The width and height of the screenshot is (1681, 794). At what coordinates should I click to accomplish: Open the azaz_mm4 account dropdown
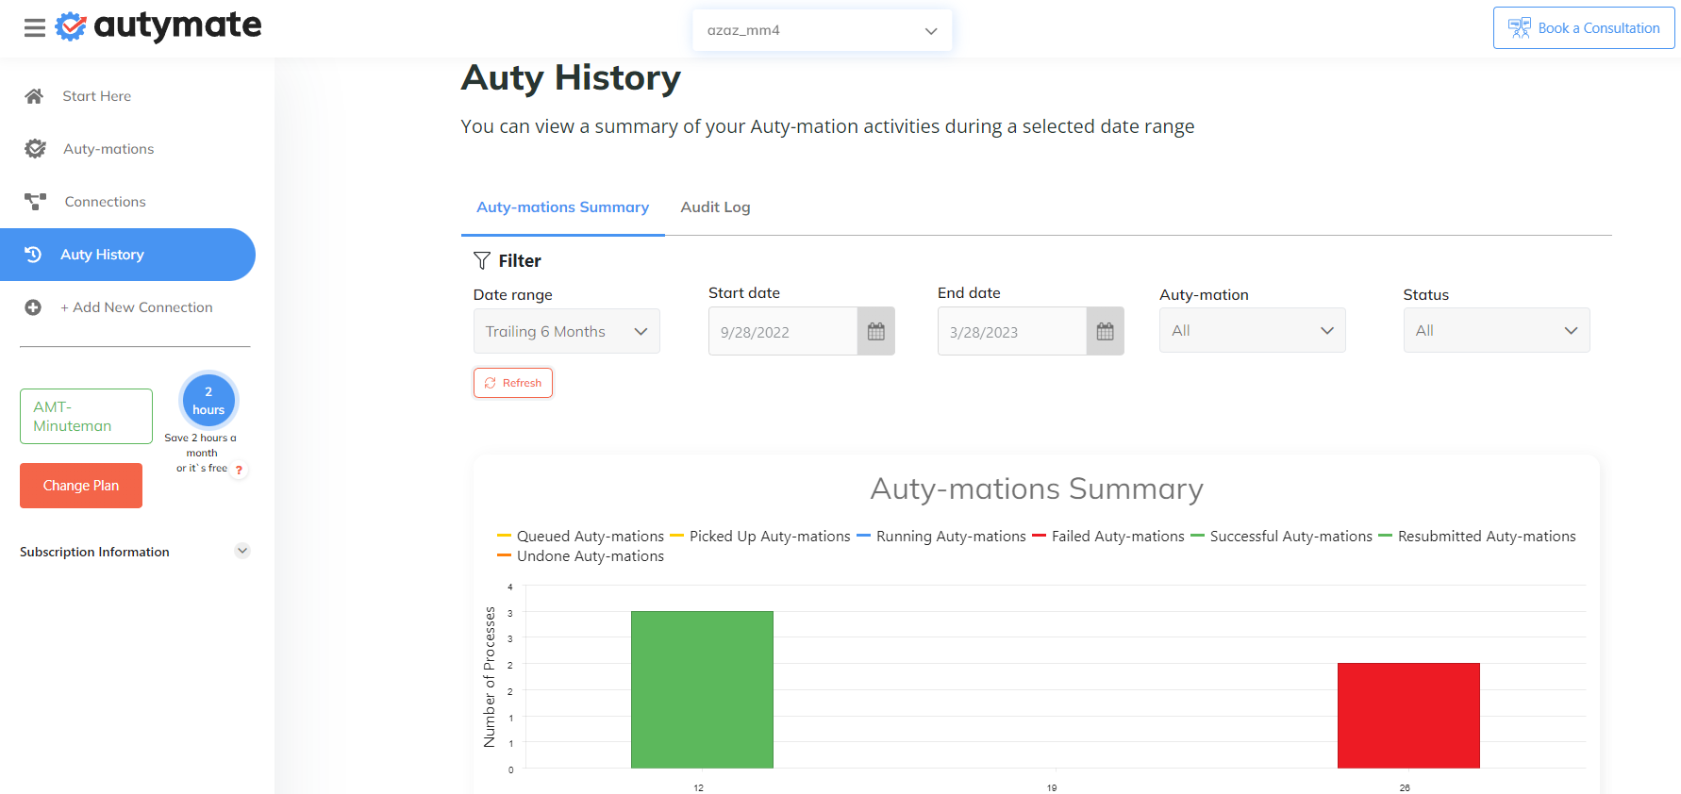click(822, 30)
